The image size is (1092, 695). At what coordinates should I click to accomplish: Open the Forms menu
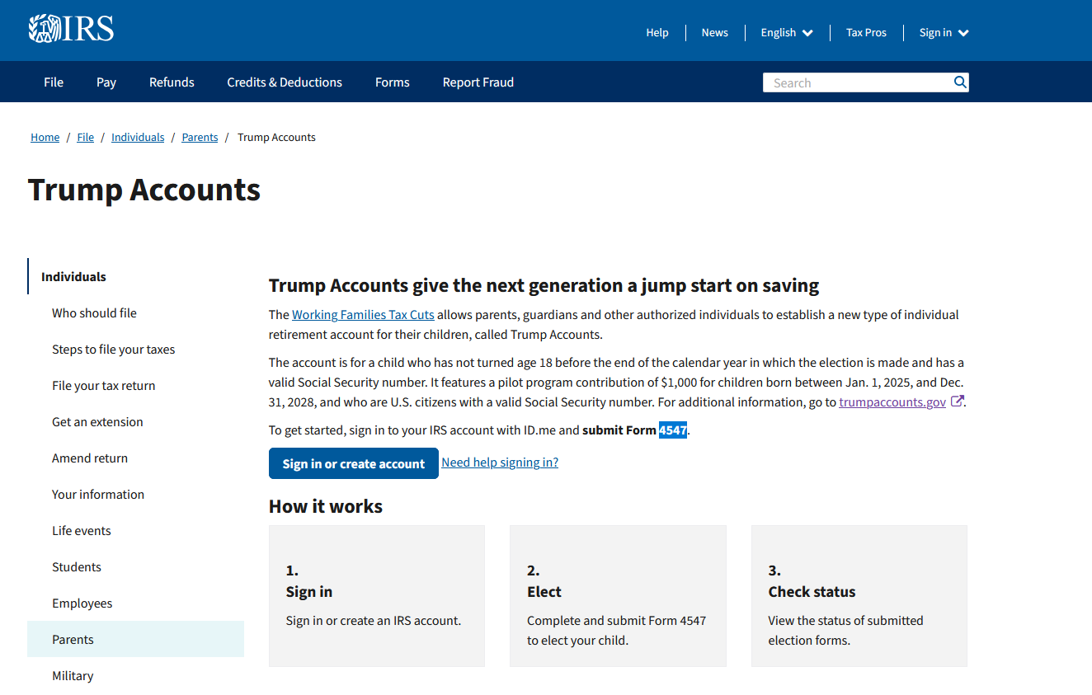point(393,82)
